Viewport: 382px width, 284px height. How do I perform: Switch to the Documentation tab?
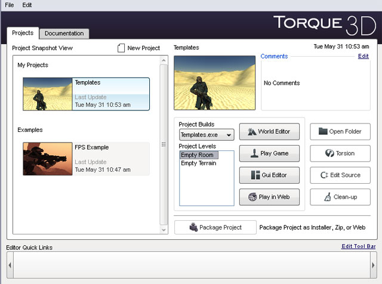(x=64, y=33)
